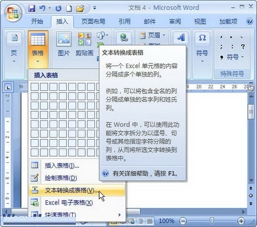Select 文本转换成表格(V)... menu item

point(77,190)
